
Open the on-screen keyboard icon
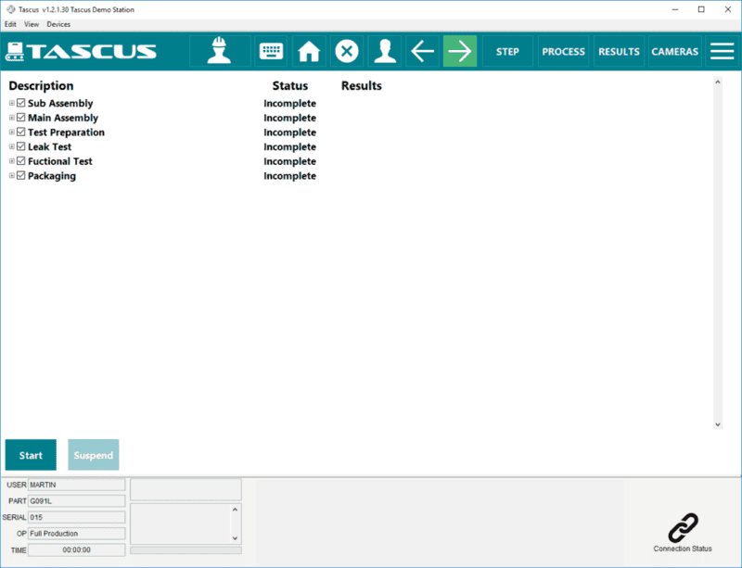point(271,51)
